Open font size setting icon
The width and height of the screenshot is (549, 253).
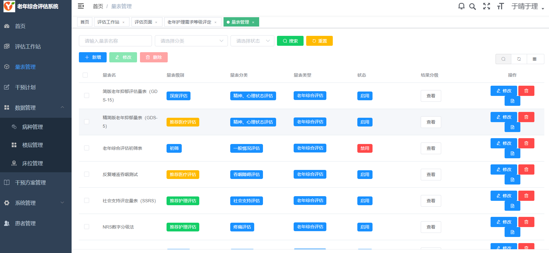click(500, 6)
